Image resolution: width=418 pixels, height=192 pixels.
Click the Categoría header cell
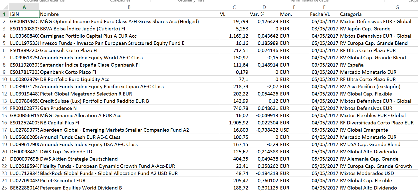378,14
